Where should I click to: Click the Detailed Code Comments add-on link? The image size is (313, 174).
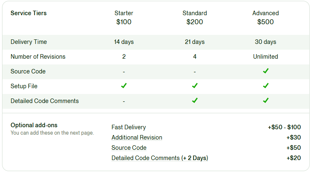(160, 158)
